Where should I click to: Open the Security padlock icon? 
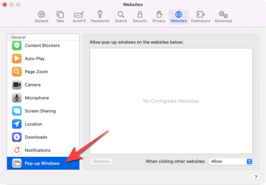coord(140,14)
